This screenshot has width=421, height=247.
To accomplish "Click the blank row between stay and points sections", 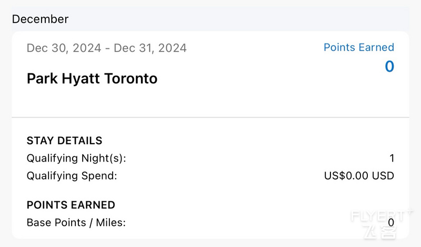I will click(210, 191).
